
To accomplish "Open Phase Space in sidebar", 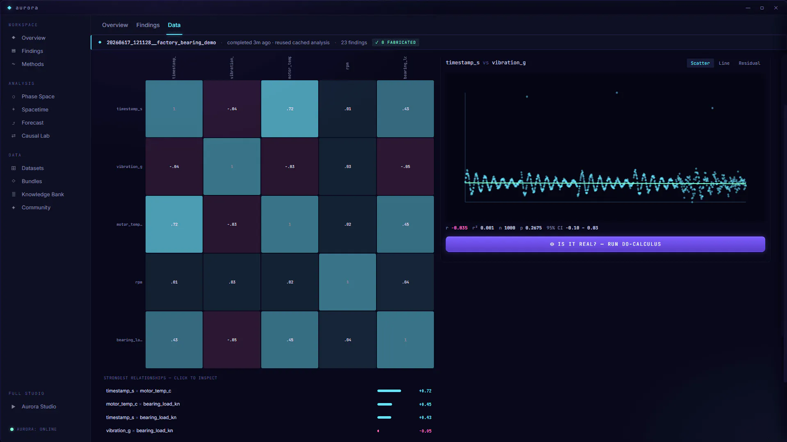I will pos(38,97).
